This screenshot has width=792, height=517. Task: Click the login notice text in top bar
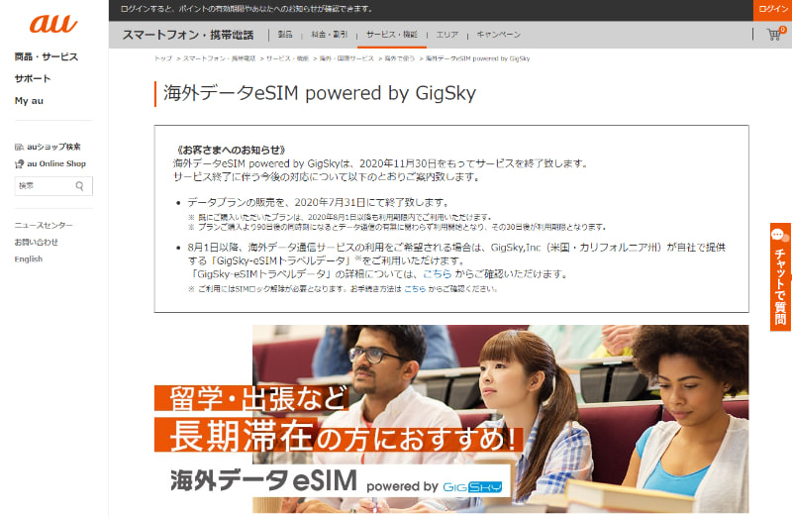(x=247, y=9)
